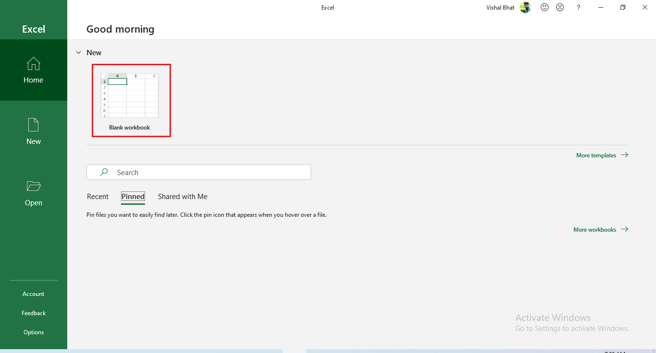
Task: Open Help question mark icon
Action: click(579, 7)
